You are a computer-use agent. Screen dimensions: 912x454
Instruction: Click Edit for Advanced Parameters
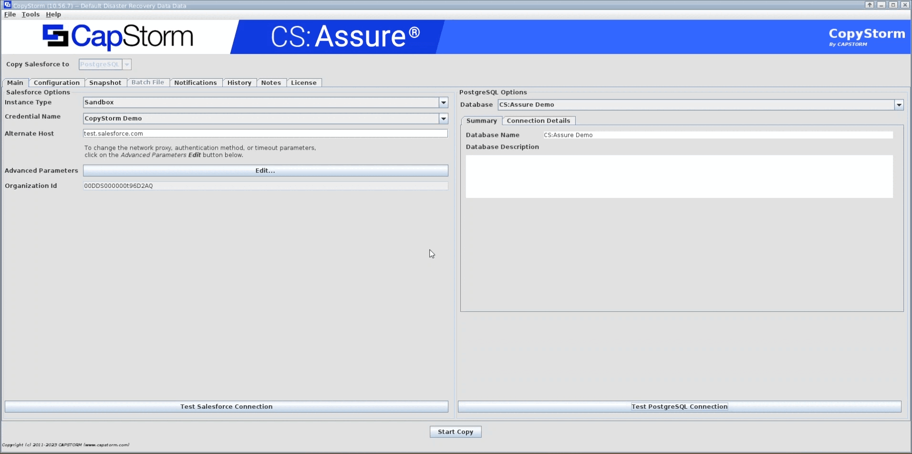(x=265, y=171)
